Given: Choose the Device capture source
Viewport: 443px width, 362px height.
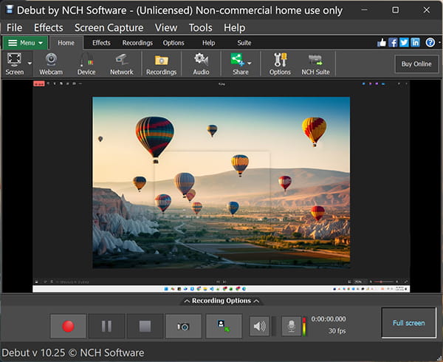Looking at the screenshot, I should point(86,64).
